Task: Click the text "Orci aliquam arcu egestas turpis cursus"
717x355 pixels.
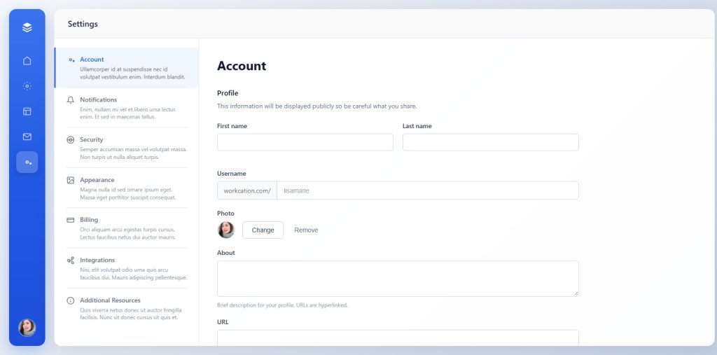Action: pyautogui.click(x=127, y=230)
